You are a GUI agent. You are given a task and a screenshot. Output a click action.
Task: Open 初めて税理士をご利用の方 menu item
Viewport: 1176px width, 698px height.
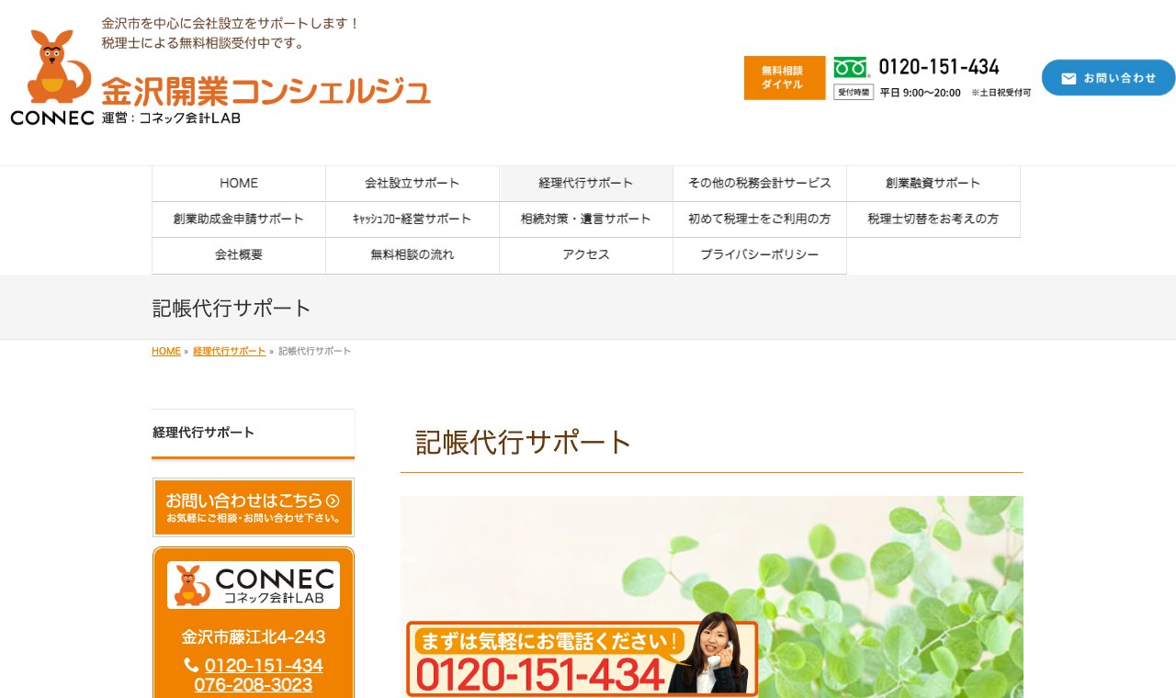click(760, 220)
